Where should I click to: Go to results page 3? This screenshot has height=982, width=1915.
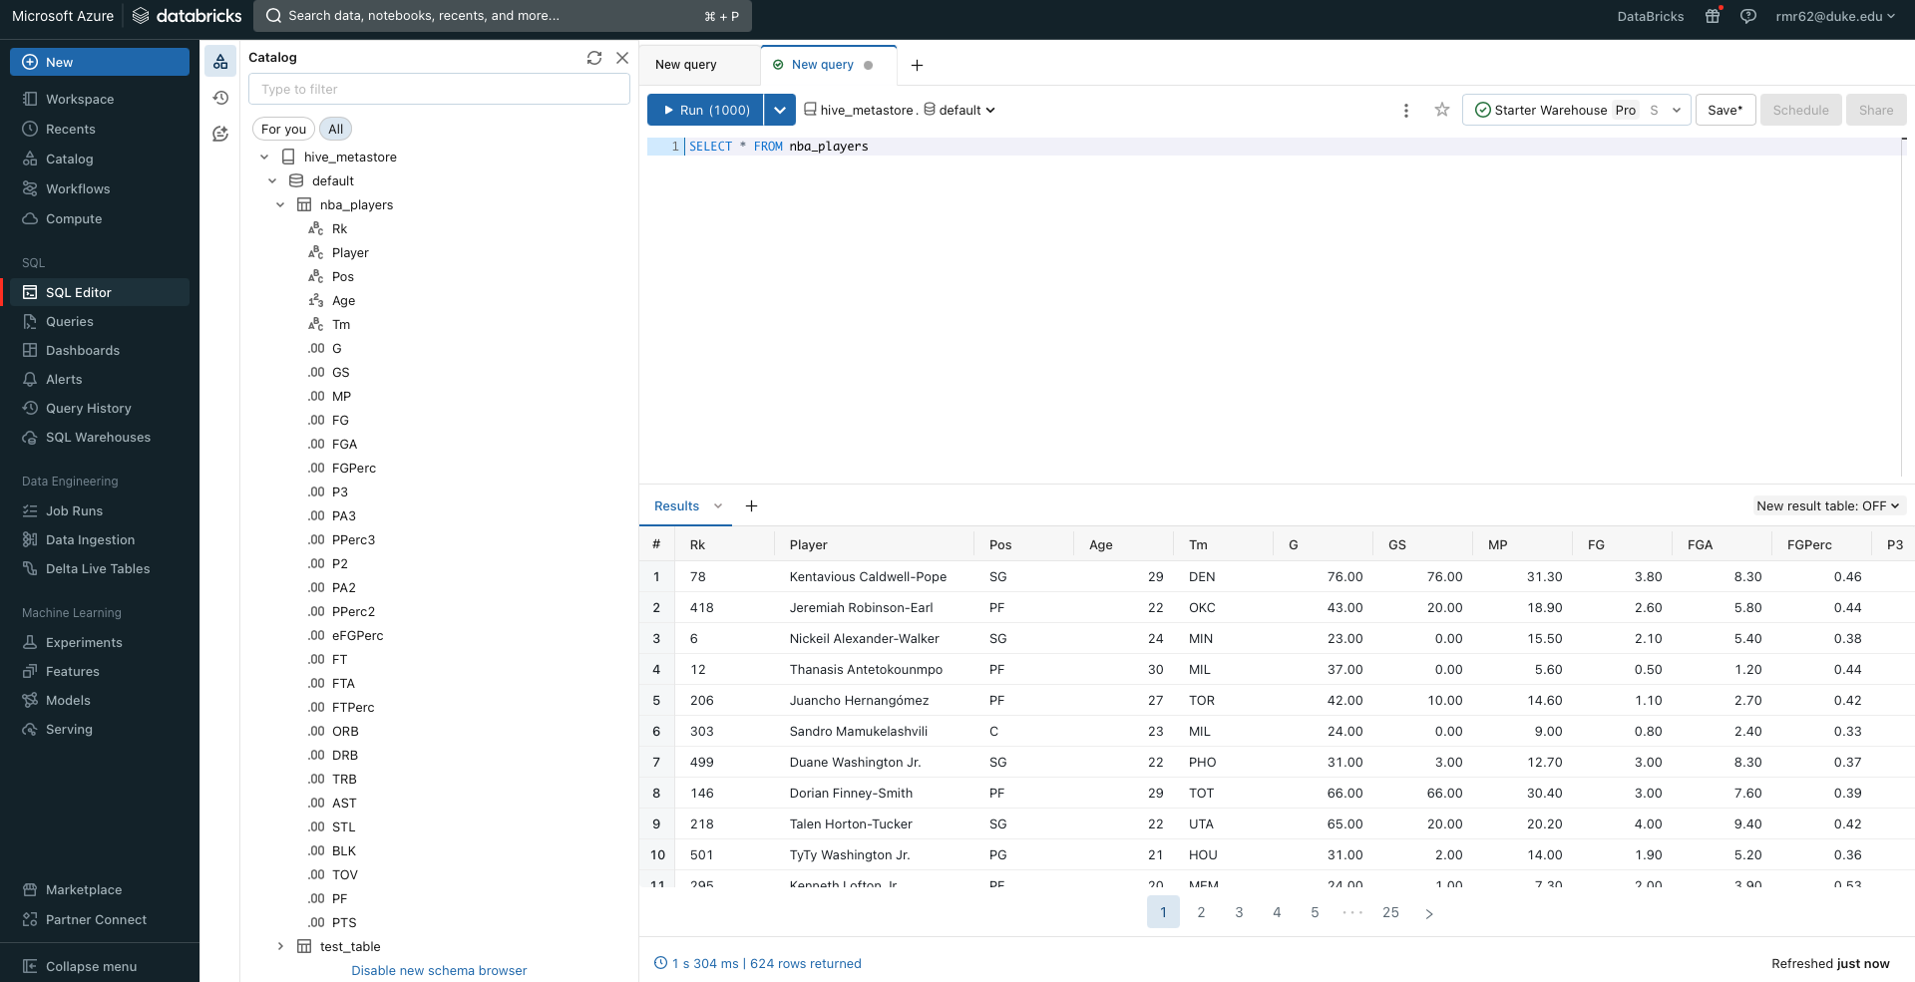[1239, 911]
